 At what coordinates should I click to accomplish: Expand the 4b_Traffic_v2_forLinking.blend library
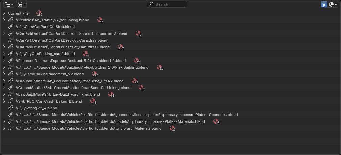click(4, 20)
